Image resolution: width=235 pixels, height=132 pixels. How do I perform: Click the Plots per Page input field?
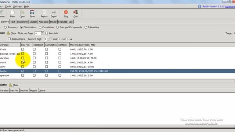pyautogui.click(x=38, y=33)
